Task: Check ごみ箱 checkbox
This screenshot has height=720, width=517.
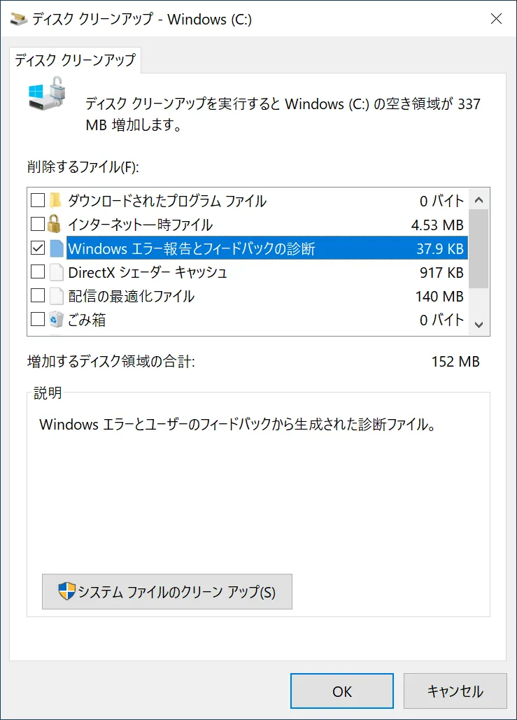Action: [38, 319]
